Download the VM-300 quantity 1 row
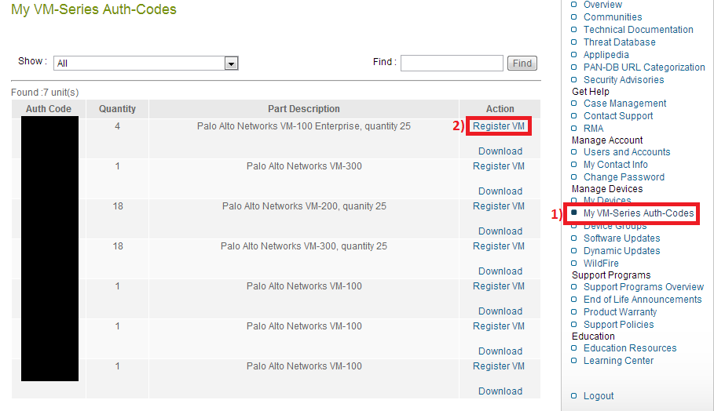The width and height of the screenshot is (714, 411). click(x=500, y=191)
